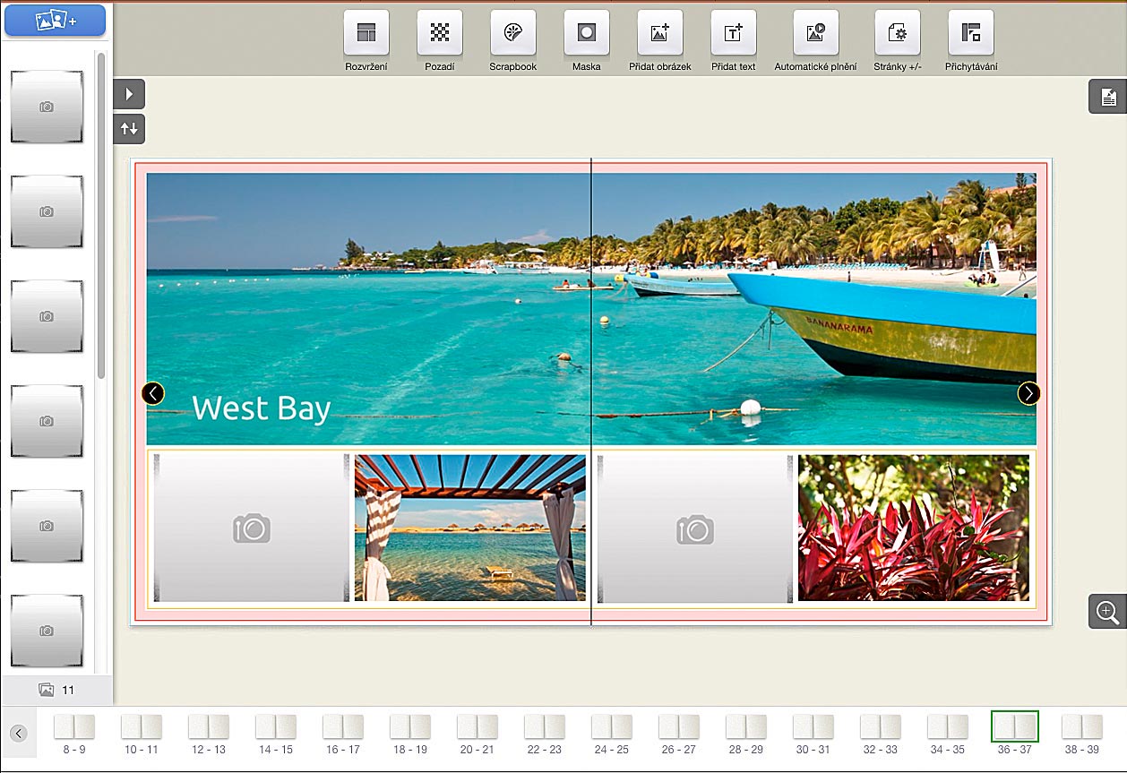The height and width of the screenshot is (773, 1127).
Task: Open the Scrapbook tool
Action: [x=513, y=33]
